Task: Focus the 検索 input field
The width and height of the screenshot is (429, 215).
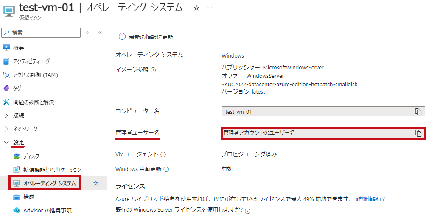Action: tap(41, 33)
